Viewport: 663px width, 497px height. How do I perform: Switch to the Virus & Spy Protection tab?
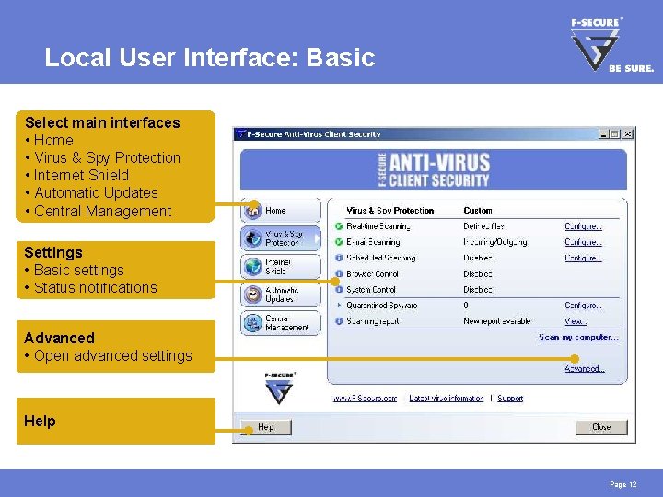click(281, 238)
